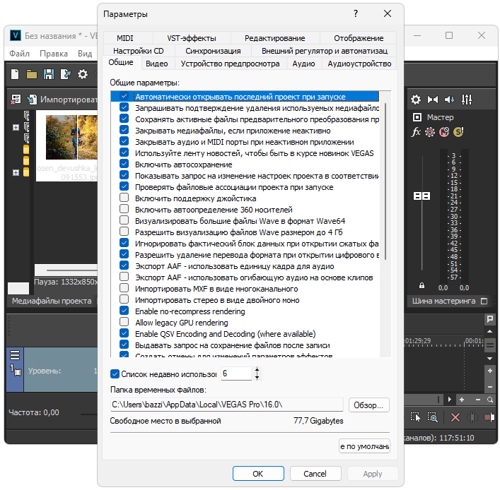The image size is (500, 490).
Task: Click the temporary files folder path field
Action: click(x=226, y=405)
